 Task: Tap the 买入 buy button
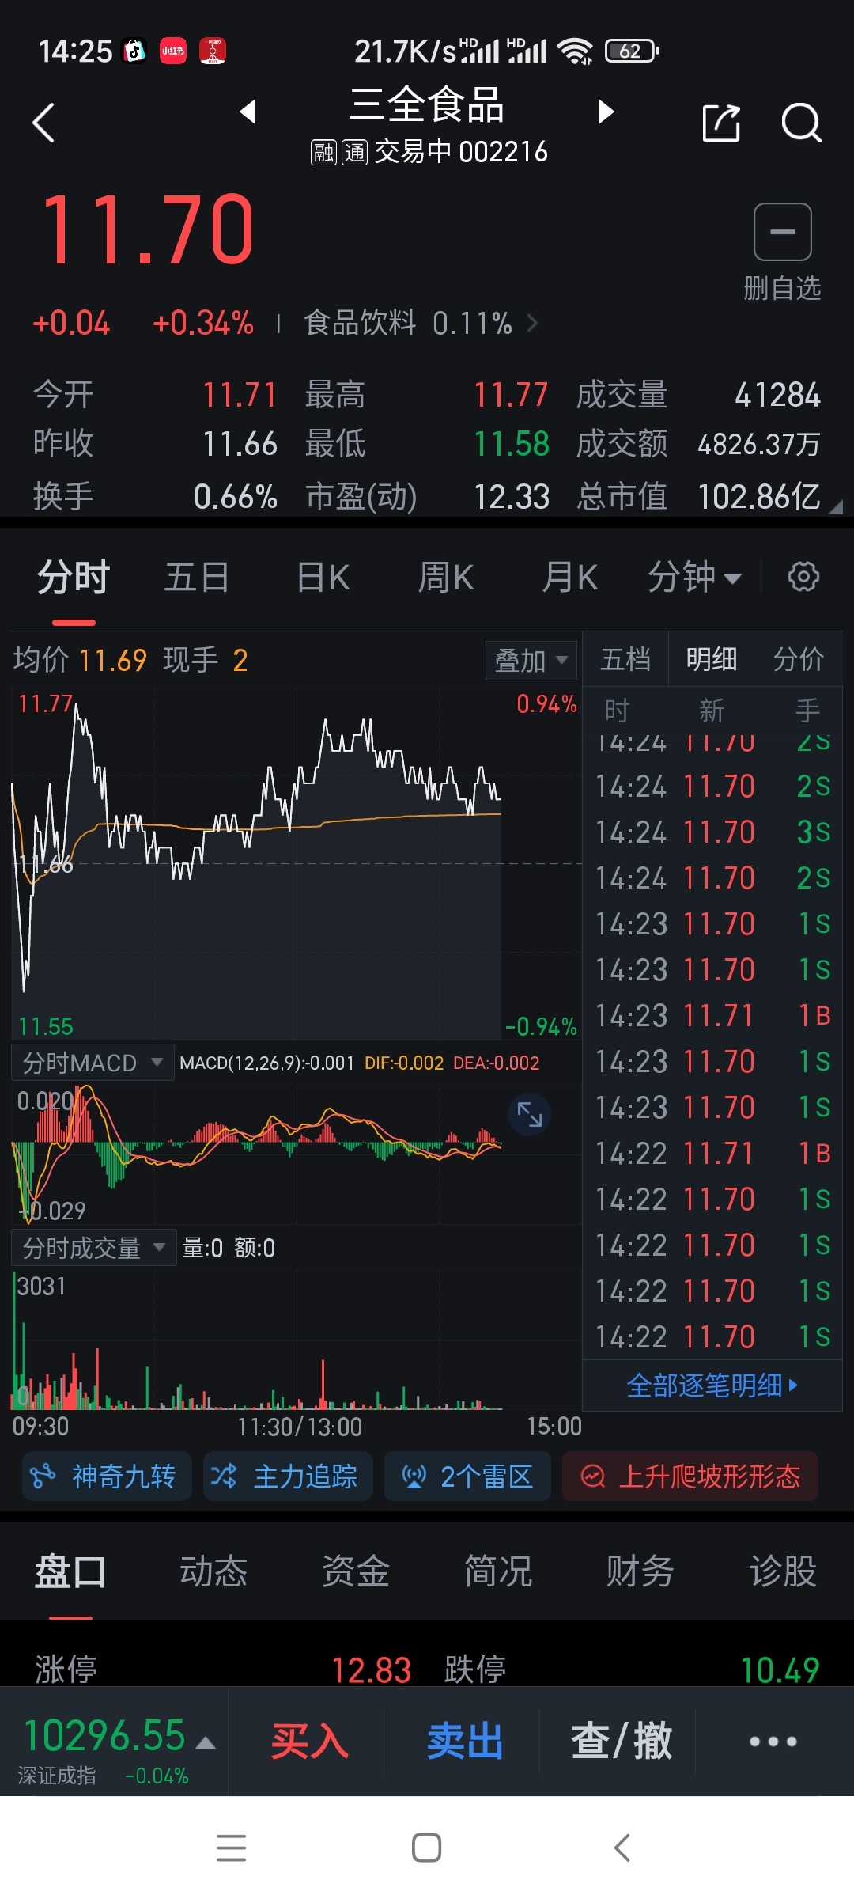(309, 1742)
